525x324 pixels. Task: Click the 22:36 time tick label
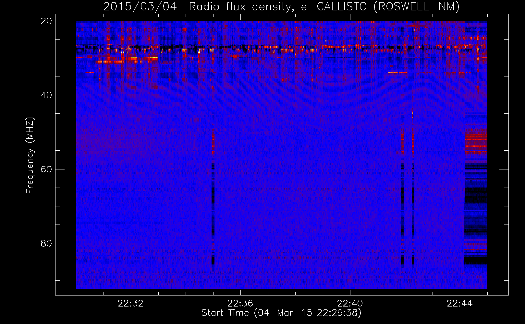(240, 304)
